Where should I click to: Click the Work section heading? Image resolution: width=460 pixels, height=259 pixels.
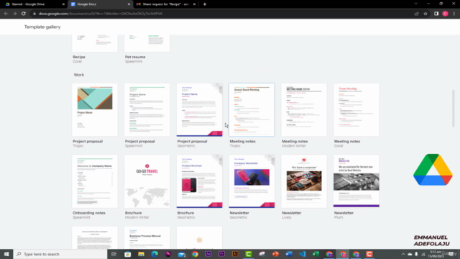(x=78, y=75)
